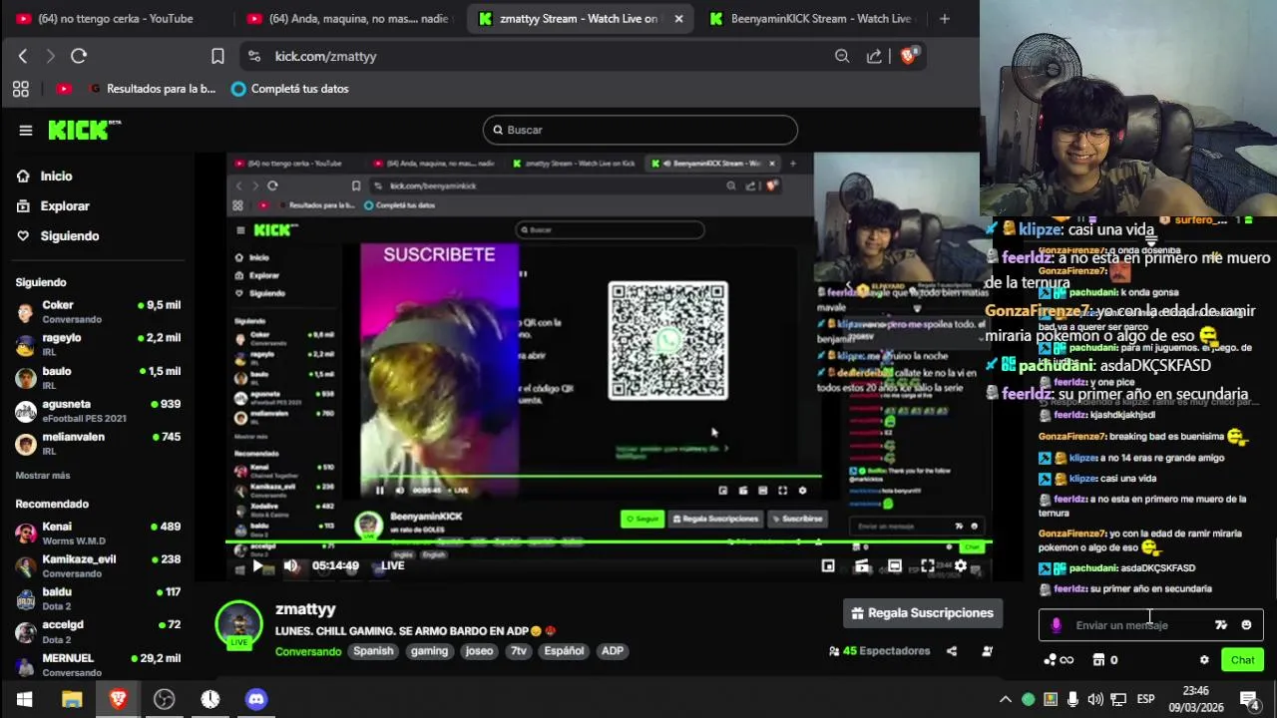Screen dimensions: 1277x718
Task: Select the joseo tag
Action: (x=480, y=651)
